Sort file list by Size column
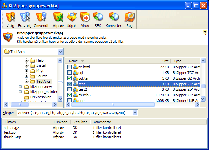 (x=152, y=61)
